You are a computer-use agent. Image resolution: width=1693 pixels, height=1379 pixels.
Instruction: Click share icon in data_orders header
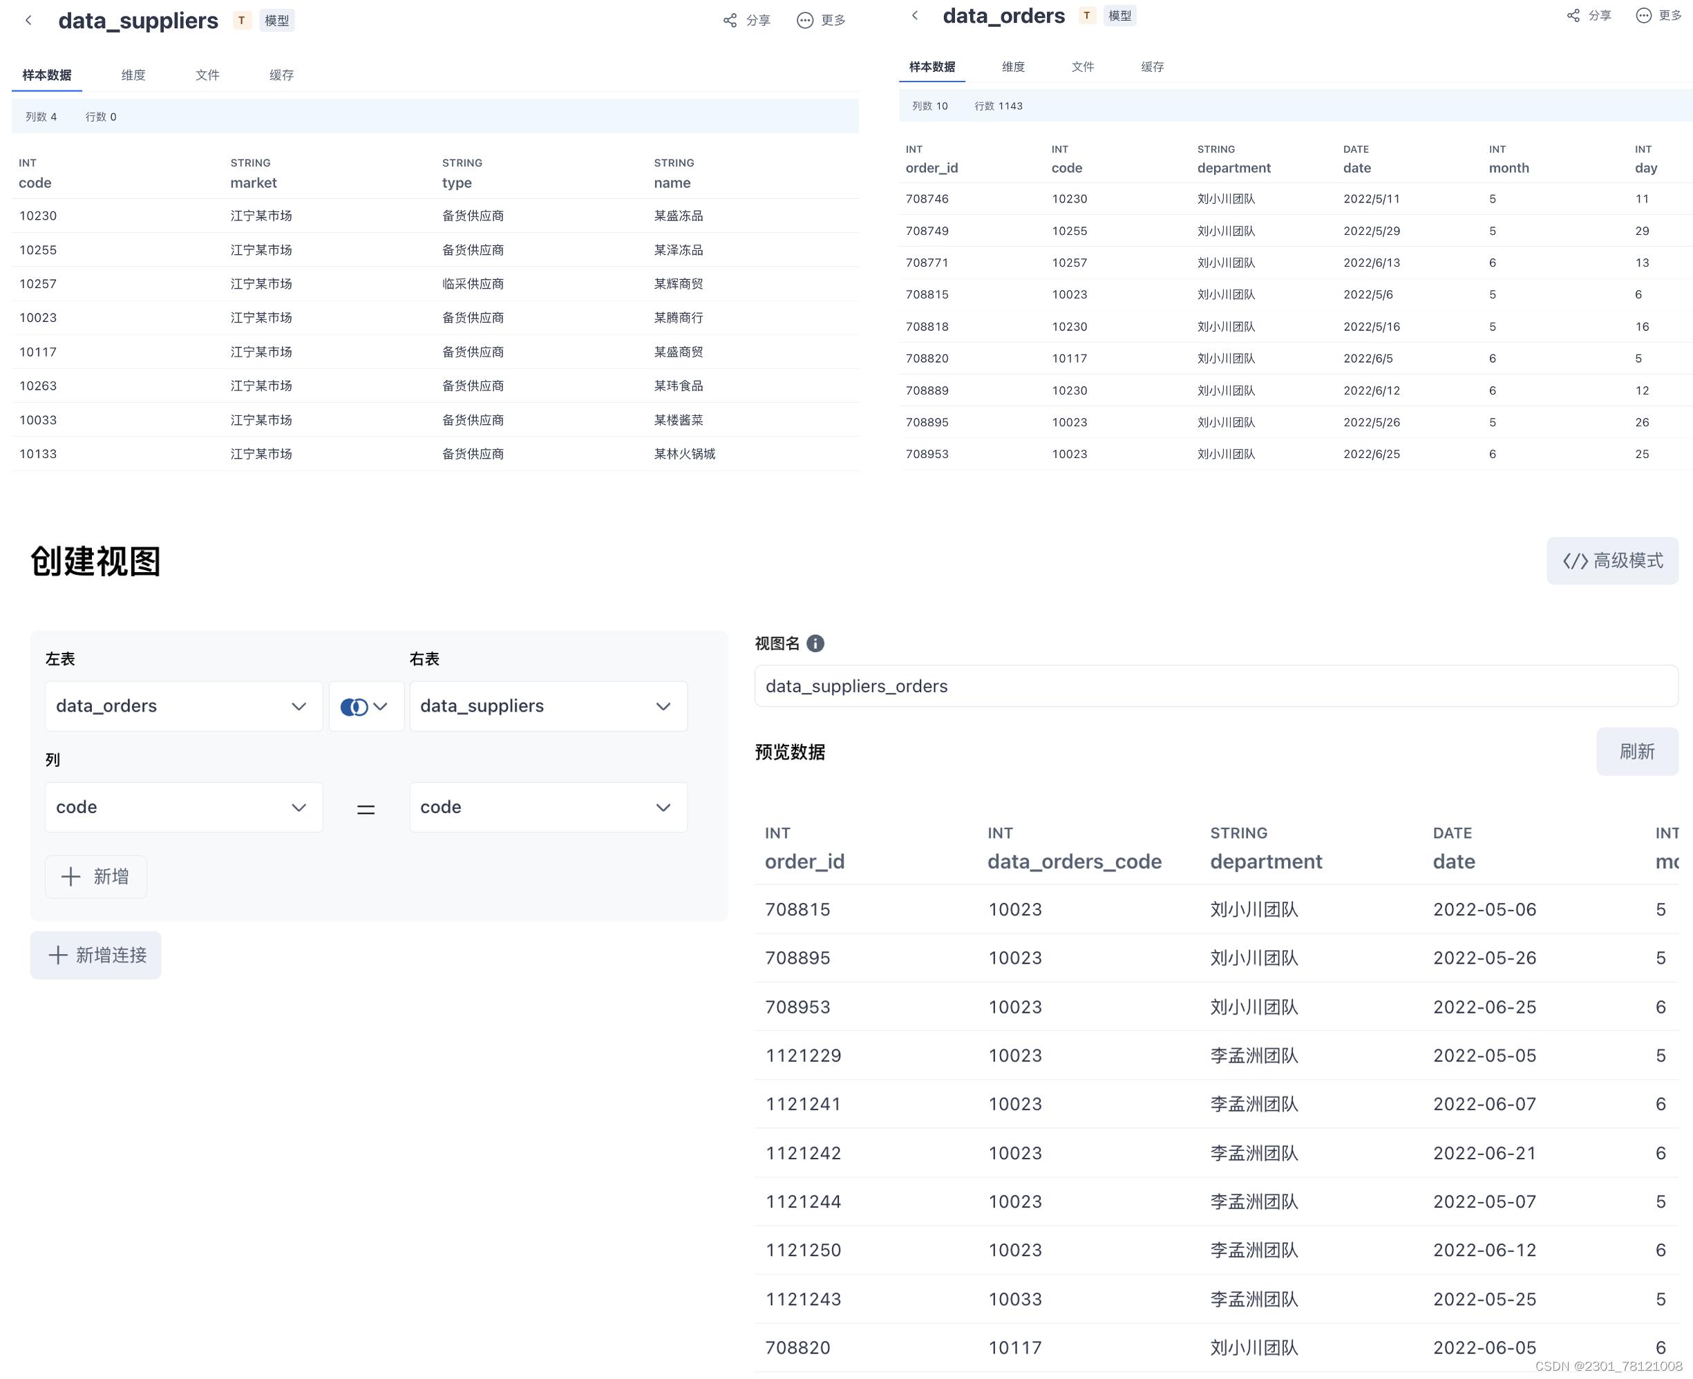[x=1573, y=15]
